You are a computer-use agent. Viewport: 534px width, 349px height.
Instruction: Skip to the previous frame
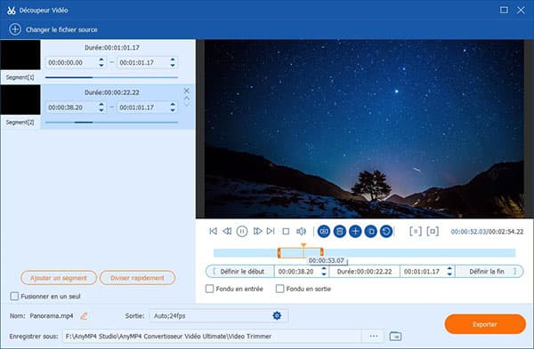point(227,232)
